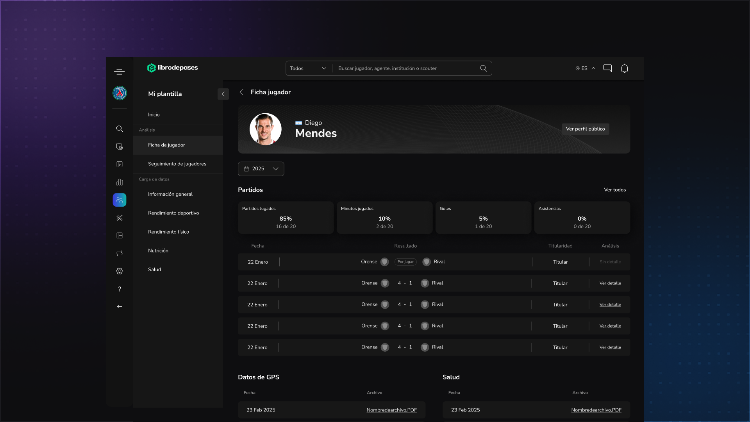750x422 pixels.
Task: Click the crossed tools sidebar icon
Action: click(120, 218)
